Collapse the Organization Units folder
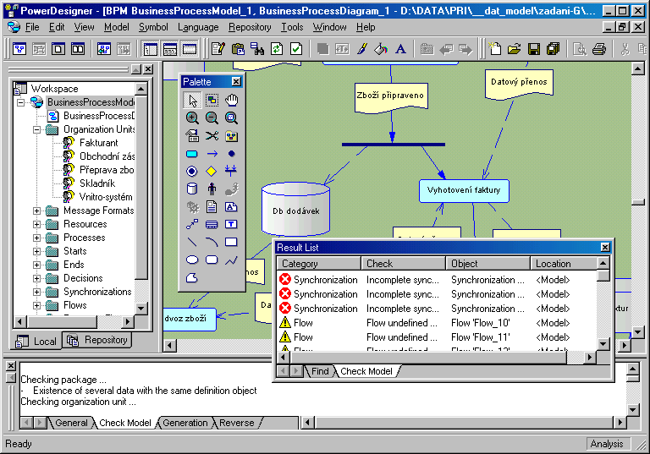Image resolution: width=650 pixels, height=454 pixels. (36, 129)
